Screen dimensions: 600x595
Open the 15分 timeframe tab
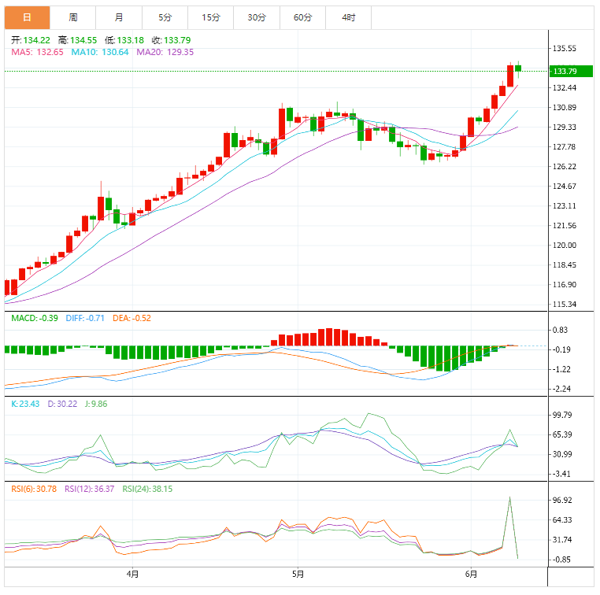pos(211,17)
